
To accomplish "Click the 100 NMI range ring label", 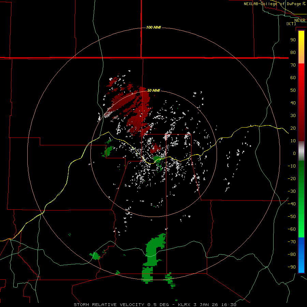I will (x=153, y=27).
